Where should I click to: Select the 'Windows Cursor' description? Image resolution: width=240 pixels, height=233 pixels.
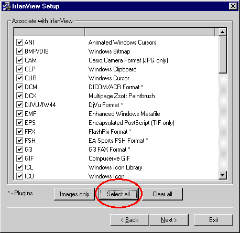(109, 78)
